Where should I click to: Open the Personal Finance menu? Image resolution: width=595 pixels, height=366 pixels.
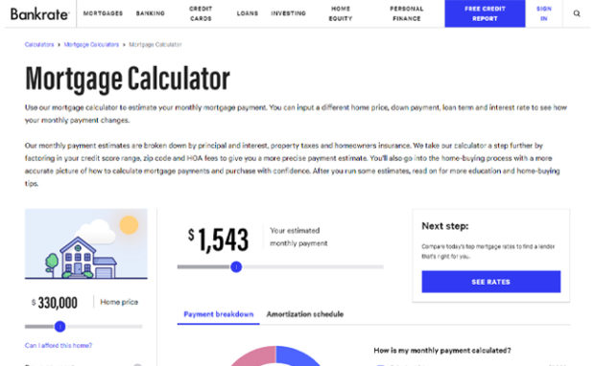(406, 13)
